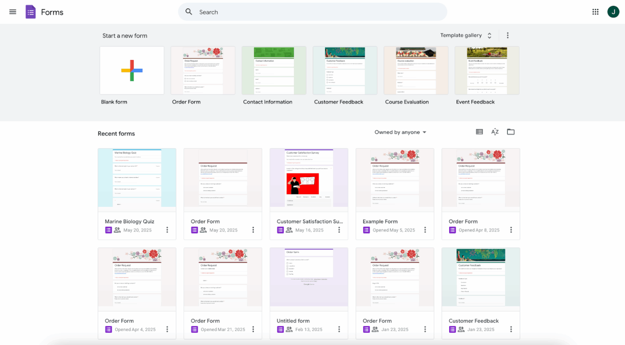Sort forms using the A-Z icon
This screenshot has width=625, height=345.
click(x=495, y=132)
